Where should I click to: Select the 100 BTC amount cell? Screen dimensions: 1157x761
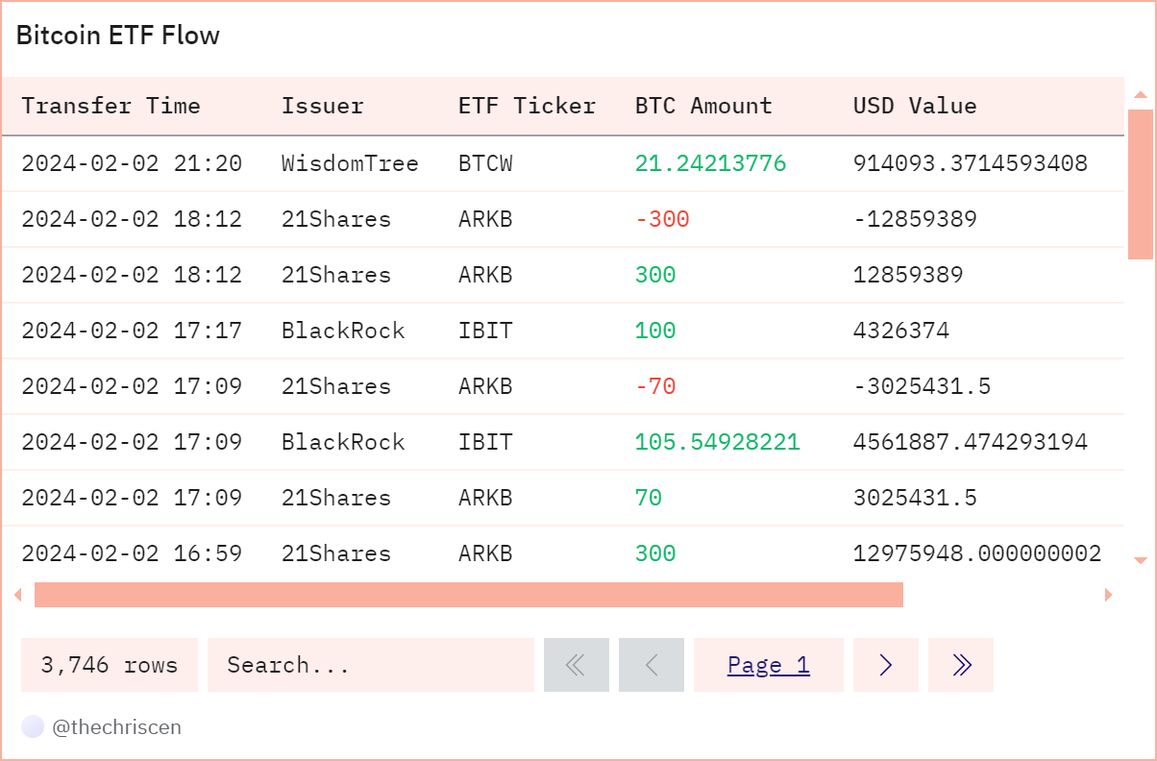(x=655, y=331)
